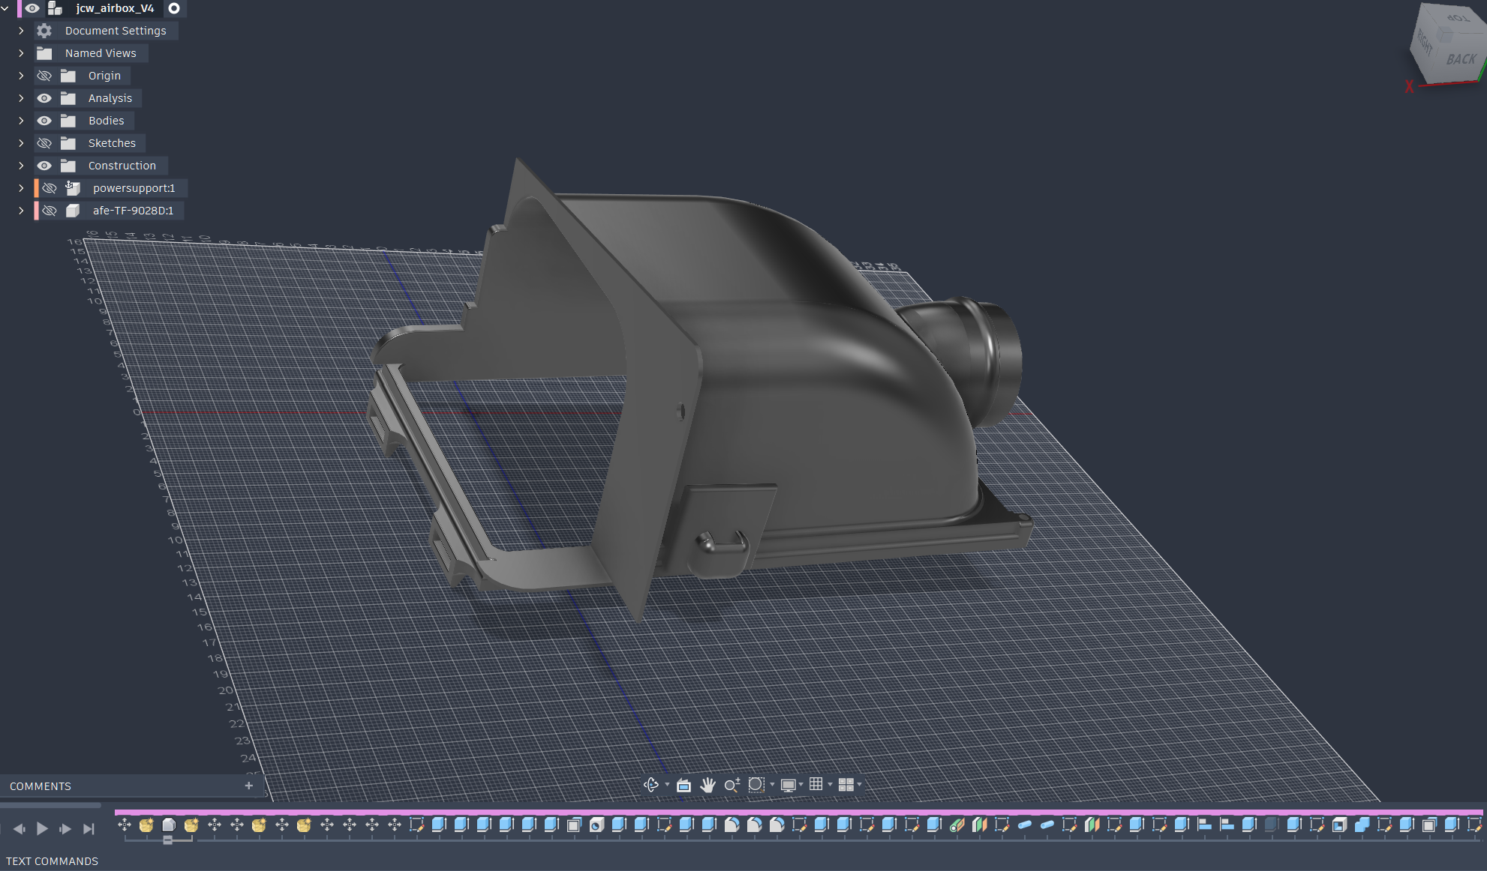Expand the Origin folder
Screen dimensions: 1487x871
click(21, 76)
